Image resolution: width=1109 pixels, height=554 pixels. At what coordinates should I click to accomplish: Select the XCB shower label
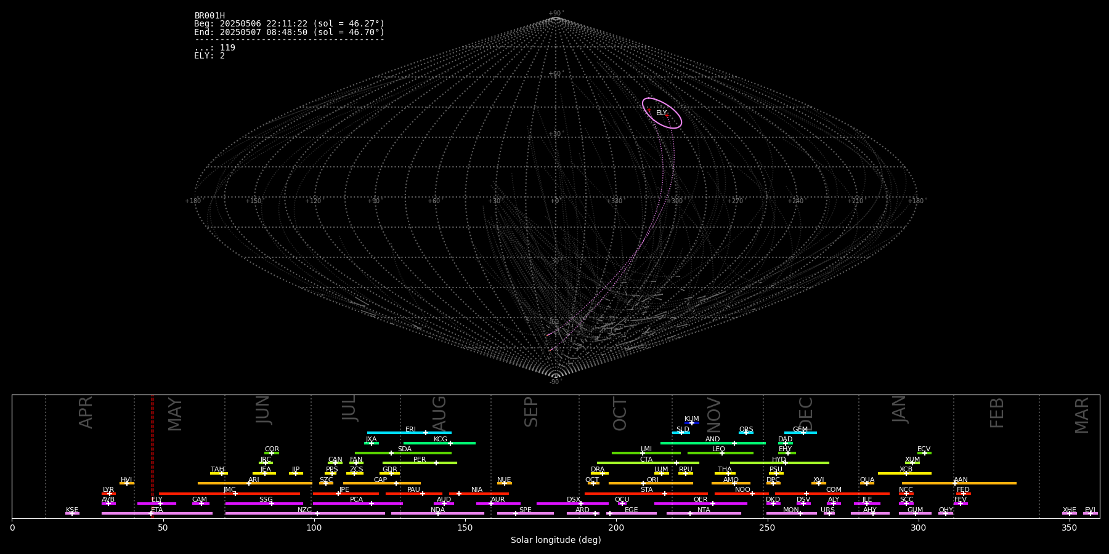coord(906,469)
